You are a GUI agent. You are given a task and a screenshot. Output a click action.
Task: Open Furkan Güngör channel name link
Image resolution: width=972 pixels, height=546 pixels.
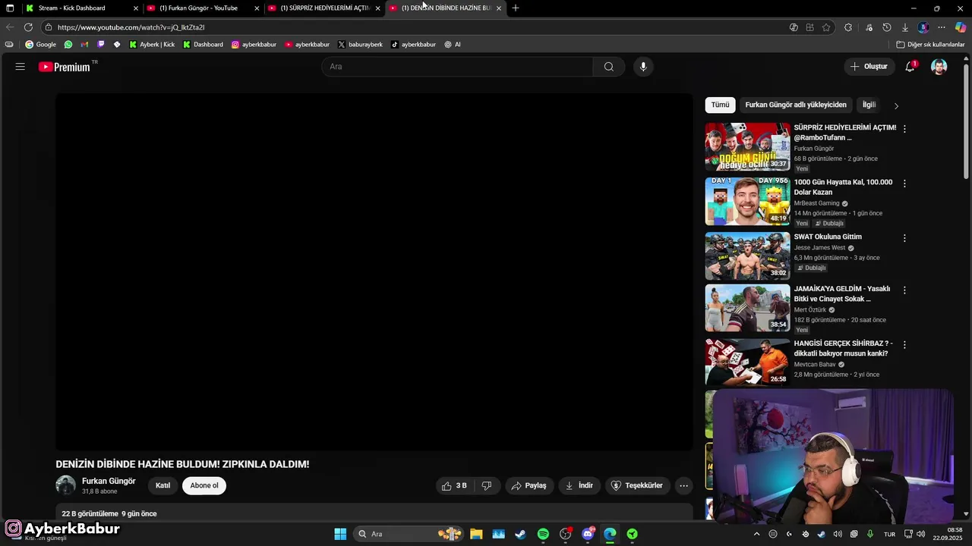click(109, 481)
